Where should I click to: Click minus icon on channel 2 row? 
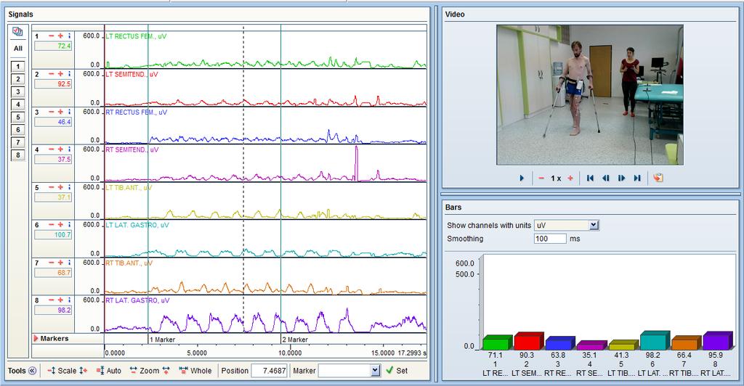(52, 74)
